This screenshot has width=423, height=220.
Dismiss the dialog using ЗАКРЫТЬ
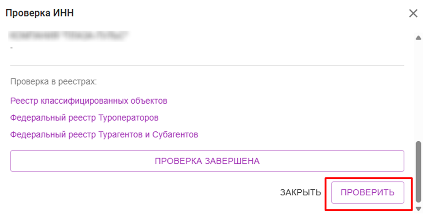[300, 192]
